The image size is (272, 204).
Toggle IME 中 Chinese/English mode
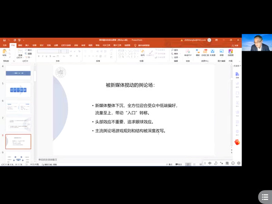(210, 163)
